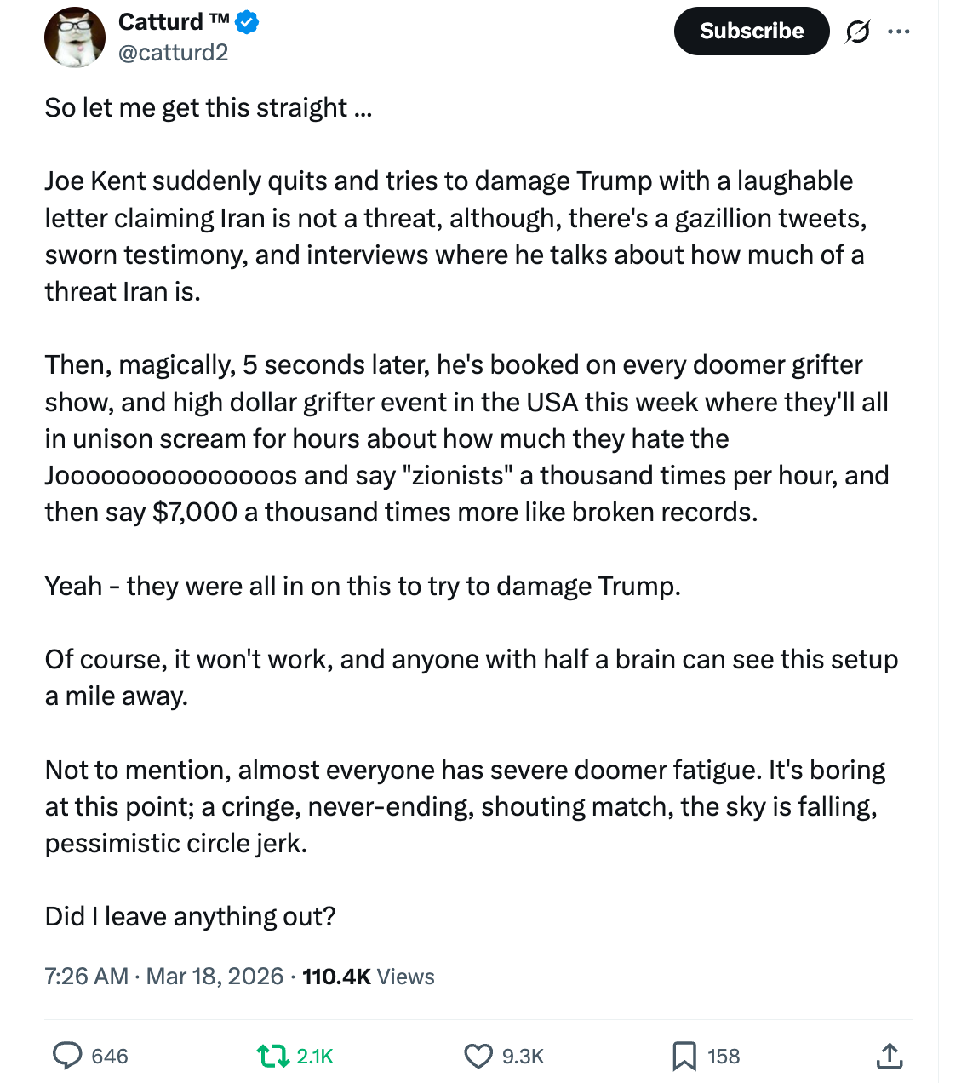Click the Grok slashed-circle icon
Viewport: 967px width, 1083px height.
pyautogui.click(x=857, y=32)
